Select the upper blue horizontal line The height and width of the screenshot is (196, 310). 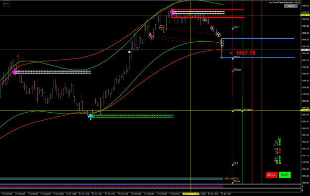click(257, 38)
